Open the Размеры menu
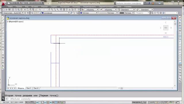 click(x=76, y=7)
